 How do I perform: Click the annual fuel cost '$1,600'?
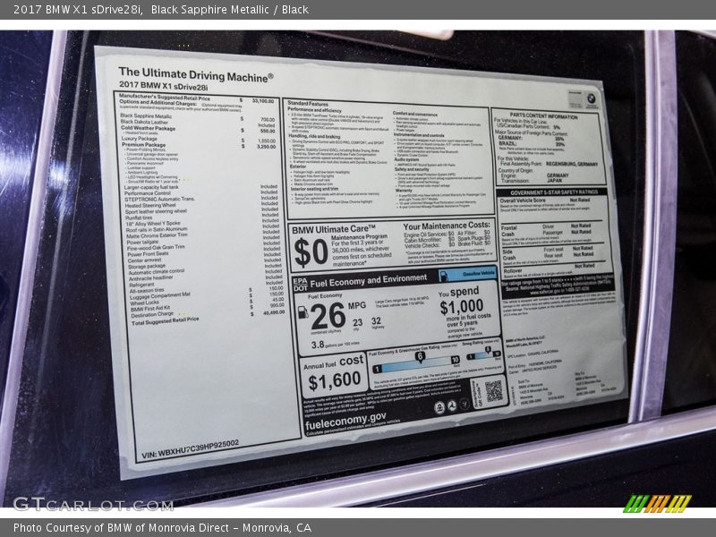pos(334,381)
